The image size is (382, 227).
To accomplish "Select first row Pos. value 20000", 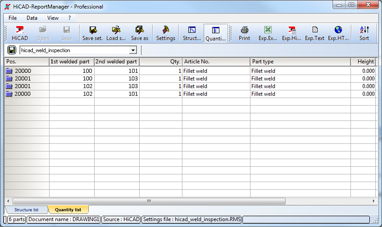I will coord(23,71).
